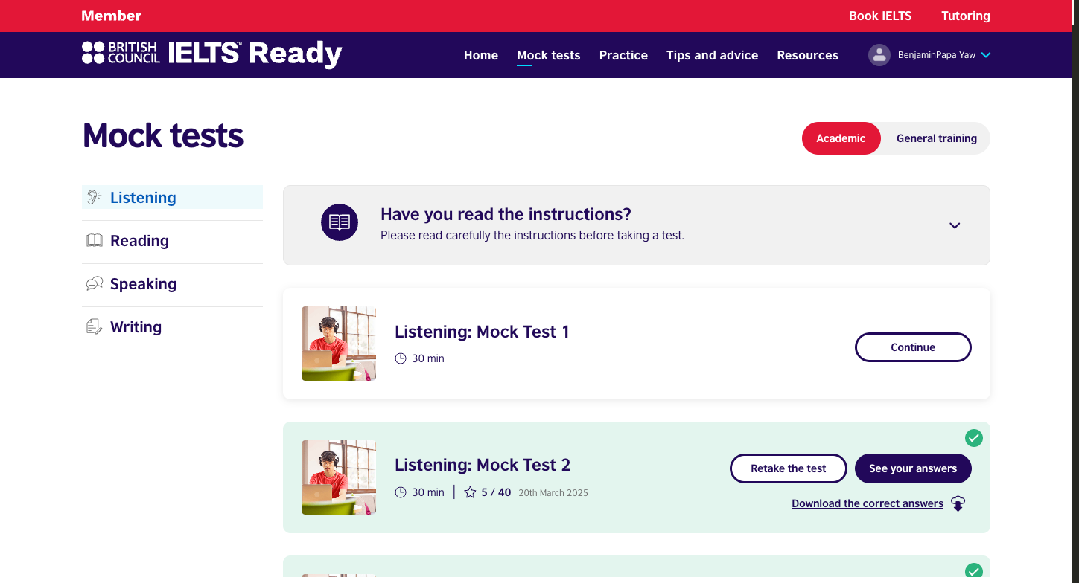Open the Resources nav item
The height and width of the screenshot is (583, 1079).
807,55
